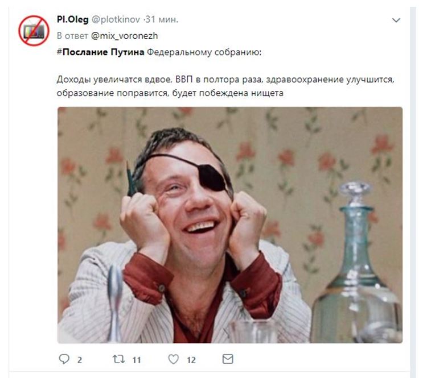Click the retweet arrows icon
427x378 pixels.
[119, 359]
